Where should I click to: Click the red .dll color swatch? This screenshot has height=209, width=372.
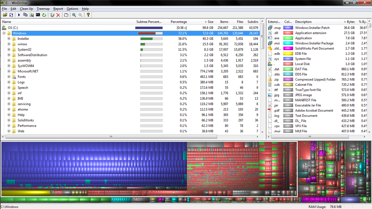tap(288, 33)
